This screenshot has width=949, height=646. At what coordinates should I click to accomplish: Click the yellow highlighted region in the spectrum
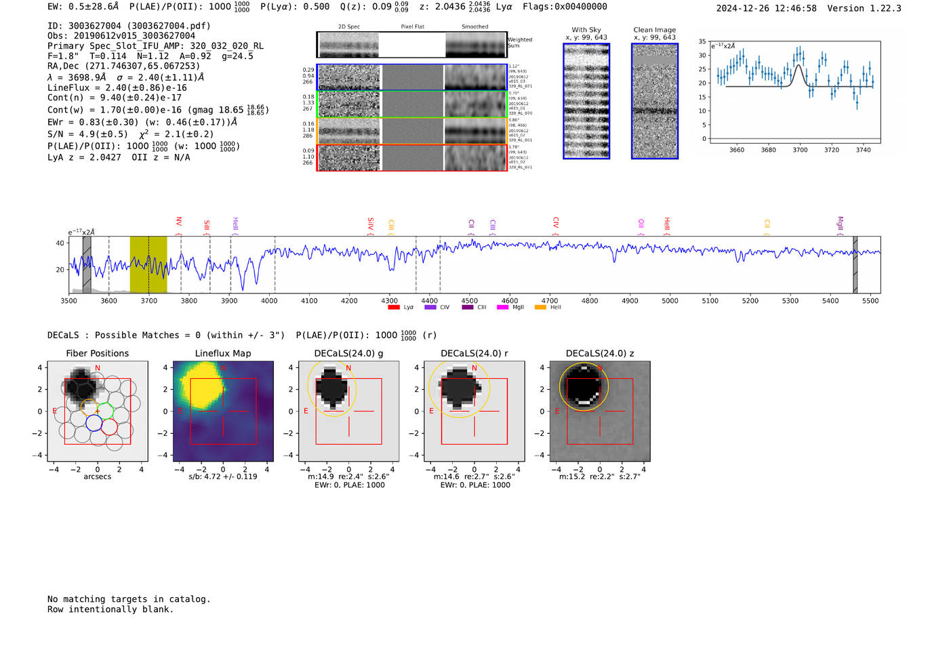pyautogui.click(x=148, y=264)
